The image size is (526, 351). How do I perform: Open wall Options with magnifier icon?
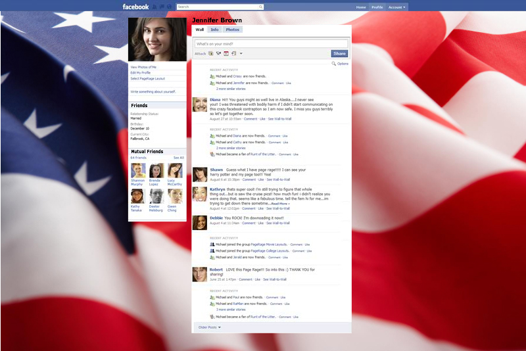click(340, 64)
